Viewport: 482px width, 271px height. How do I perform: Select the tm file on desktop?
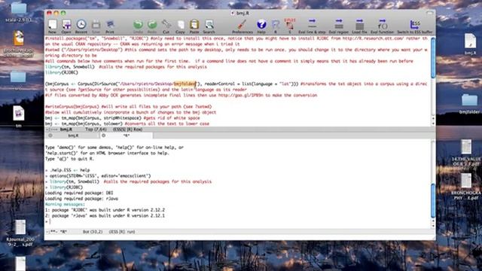pos(18,116)
